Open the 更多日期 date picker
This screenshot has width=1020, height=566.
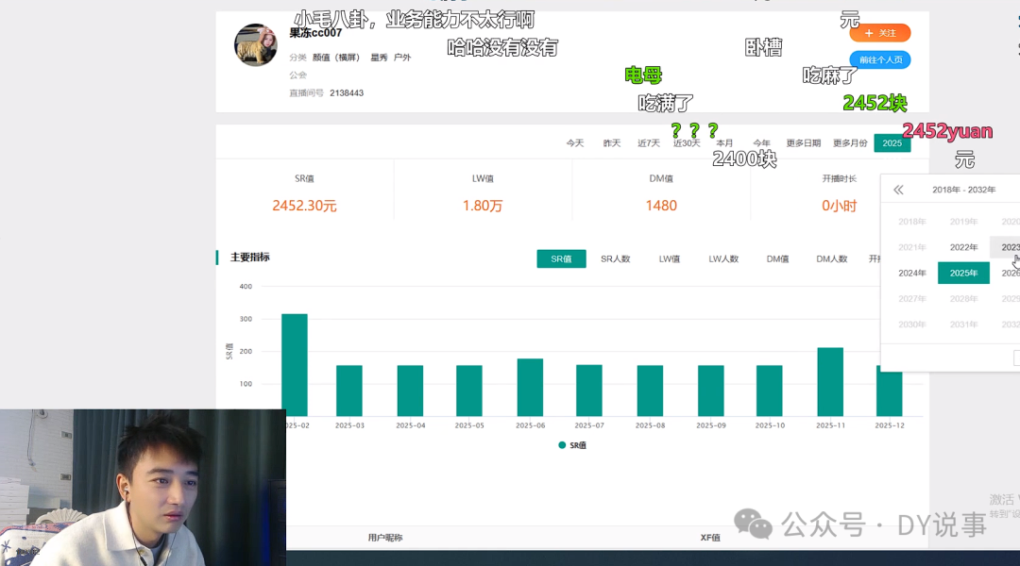tap(804, 143)
